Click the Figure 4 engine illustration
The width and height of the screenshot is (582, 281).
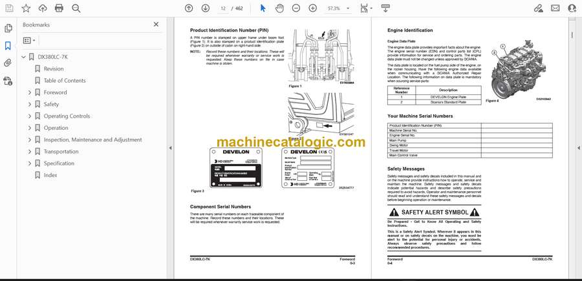click(520, 70)
